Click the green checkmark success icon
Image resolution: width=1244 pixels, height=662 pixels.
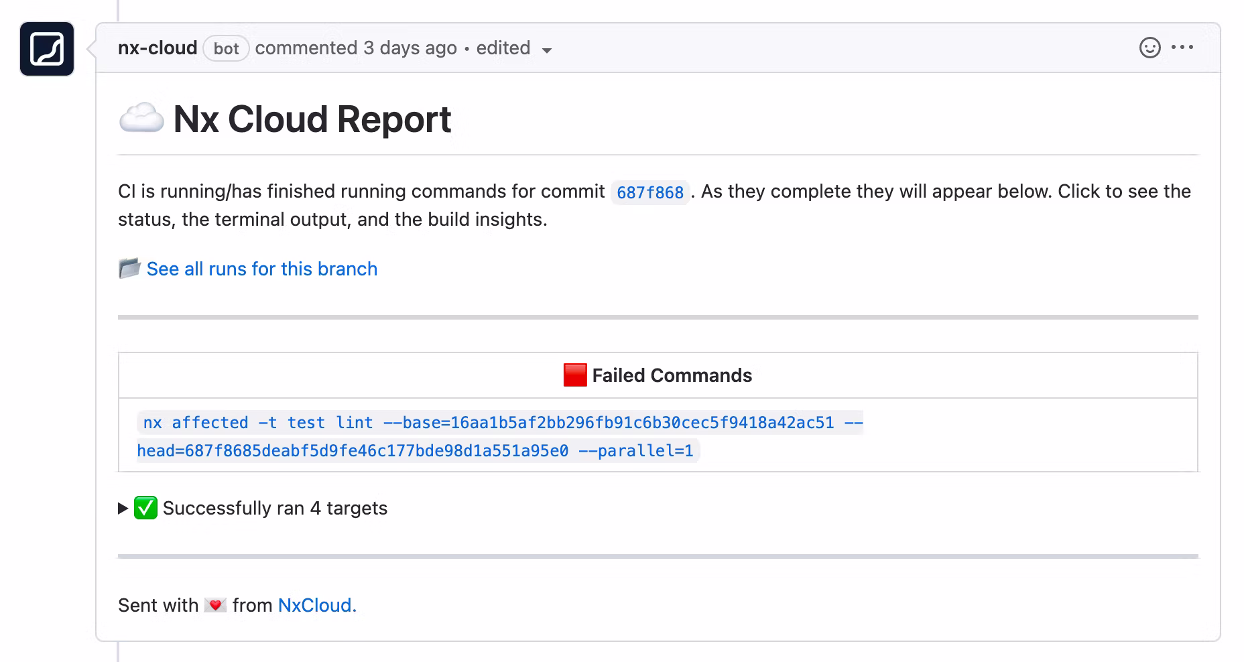(x=145, y=508)
